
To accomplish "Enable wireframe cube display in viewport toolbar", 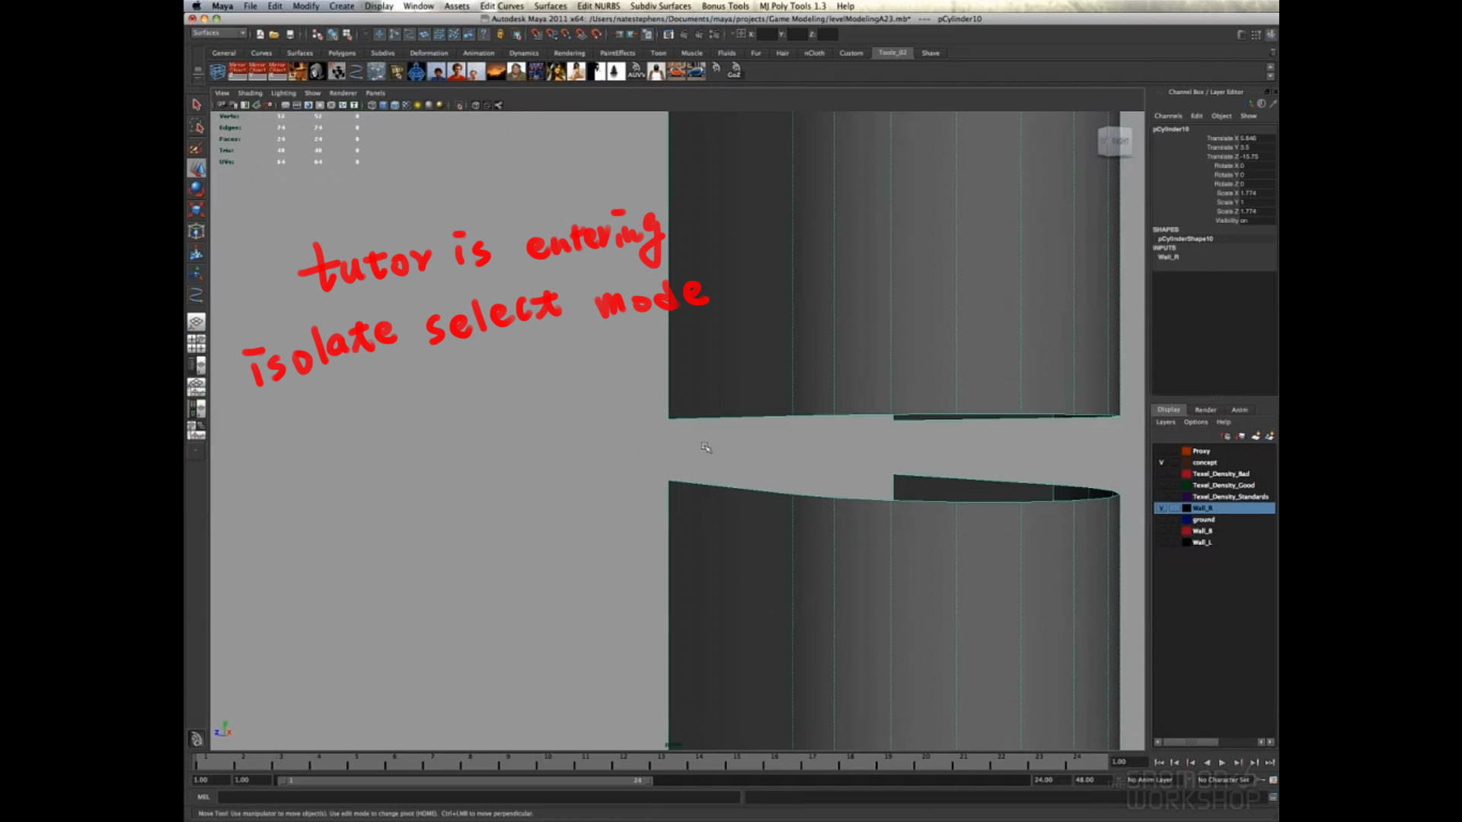I will [372, 106].
